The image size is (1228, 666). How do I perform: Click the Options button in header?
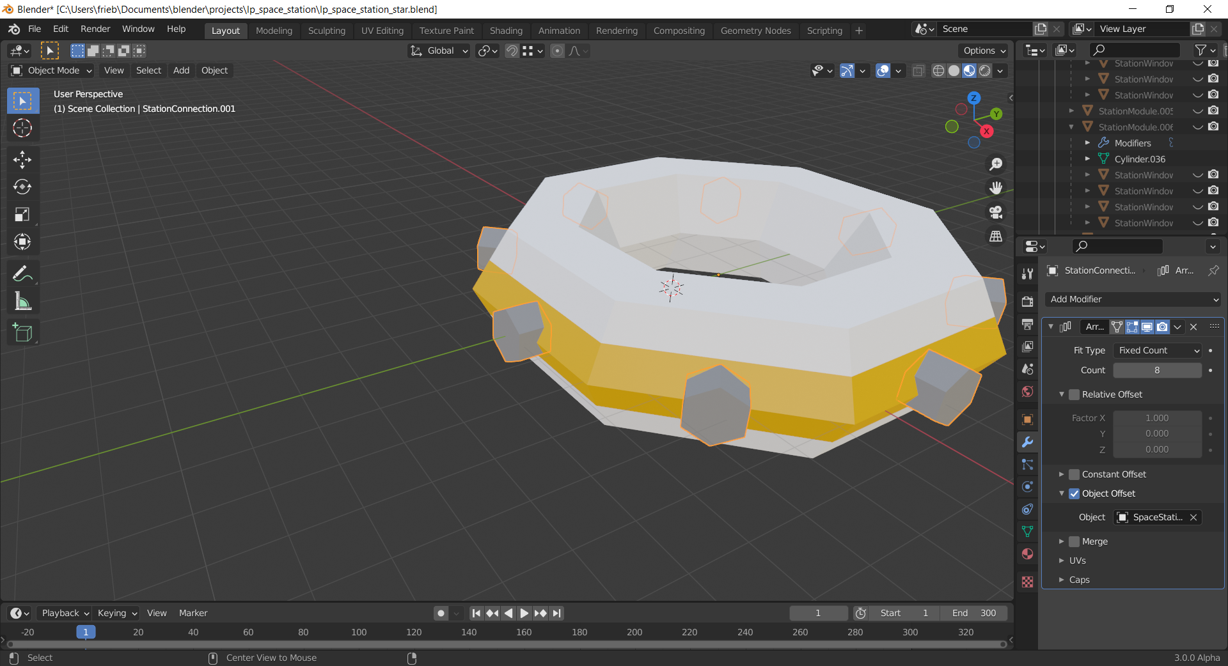point(984,50)
